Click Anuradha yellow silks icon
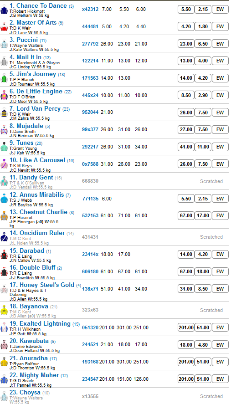This screenshot has width=231, height=404. pyautogui.click(x=4, y=362)
